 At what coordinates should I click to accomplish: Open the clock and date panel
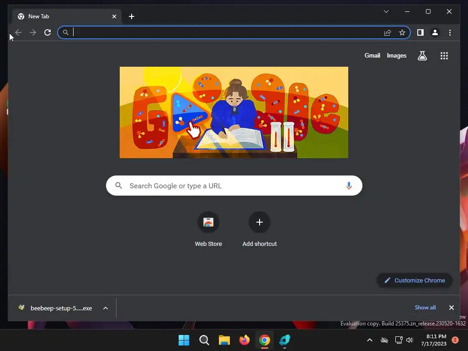pyautogui.click(x=434, y=340)
